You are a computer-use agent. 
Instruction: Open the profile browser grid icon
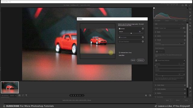pos(184,28)
